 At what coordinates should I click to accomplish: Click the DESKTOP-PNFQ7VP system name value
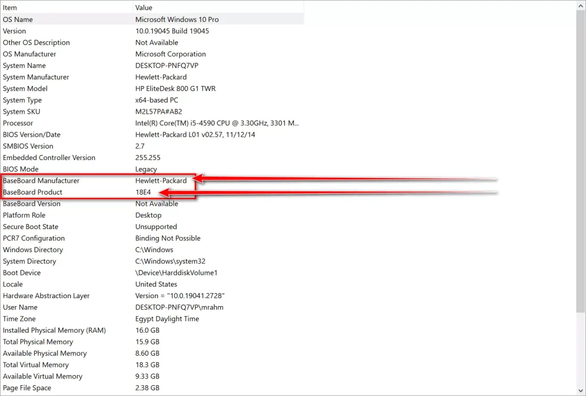point(166,66)
